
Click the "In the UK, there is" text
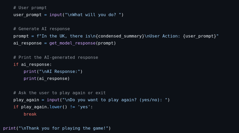(x=66, y=36)
